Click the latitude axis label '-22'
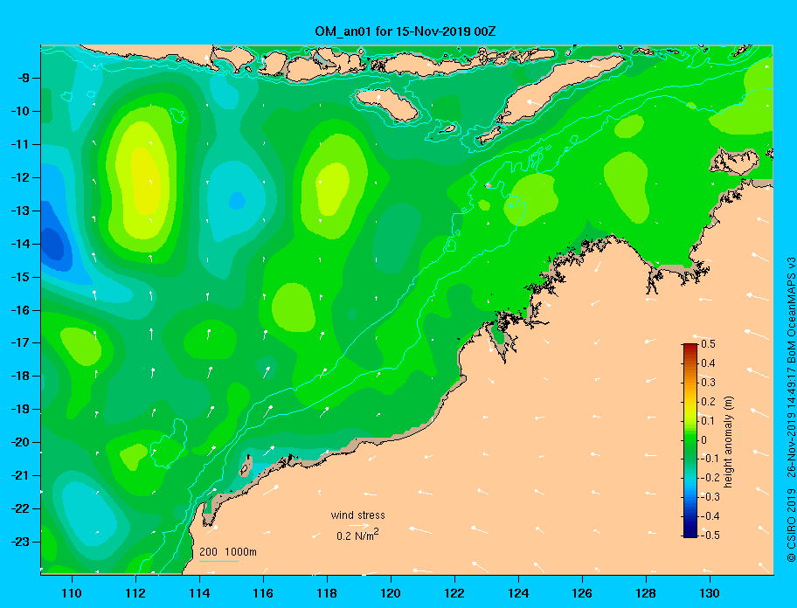 (x=21, y=508)
